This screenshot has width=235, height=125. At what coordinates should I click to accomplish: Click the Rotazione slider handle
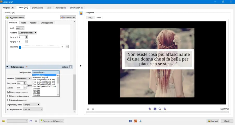20,47
